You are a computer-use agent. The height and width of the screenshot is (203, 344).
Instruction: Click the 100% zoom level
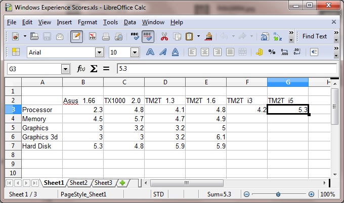[327, 194]
